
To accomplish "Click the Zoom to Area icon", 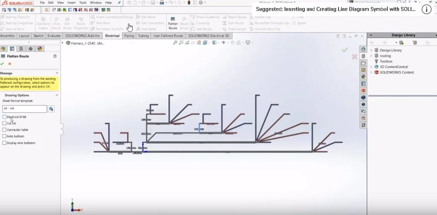I will coord(181,43).
